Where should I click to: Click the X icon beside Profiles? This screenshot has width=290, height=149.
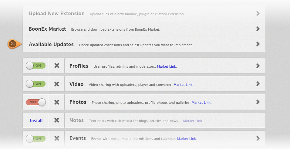[57, 66]
